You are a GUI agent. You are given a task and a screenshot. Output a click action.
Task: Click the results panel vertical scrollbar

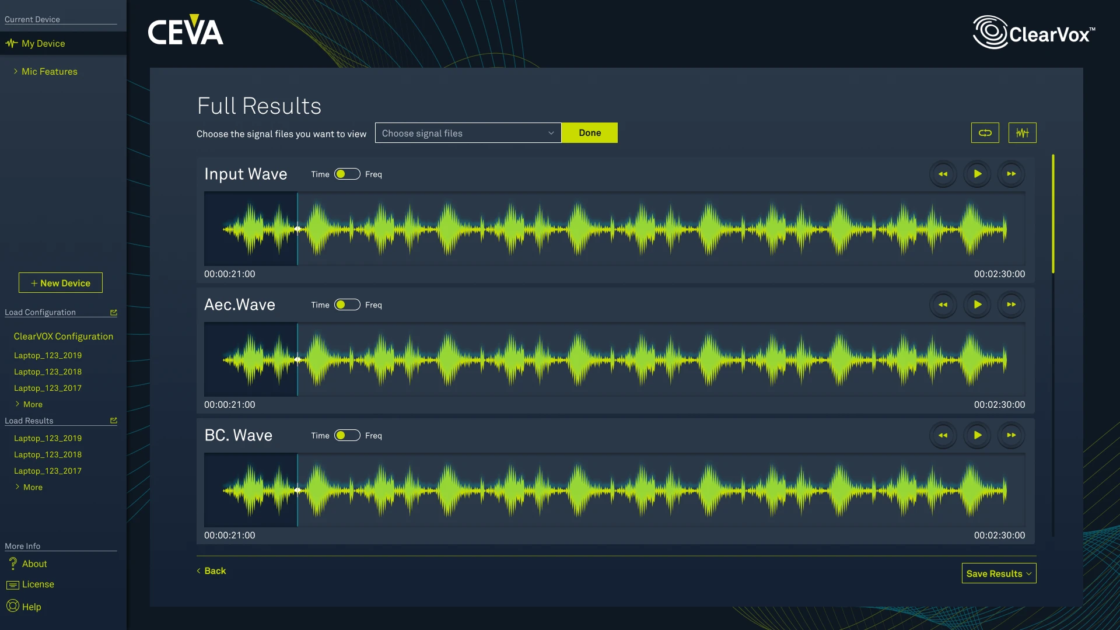pos(1053,213)
